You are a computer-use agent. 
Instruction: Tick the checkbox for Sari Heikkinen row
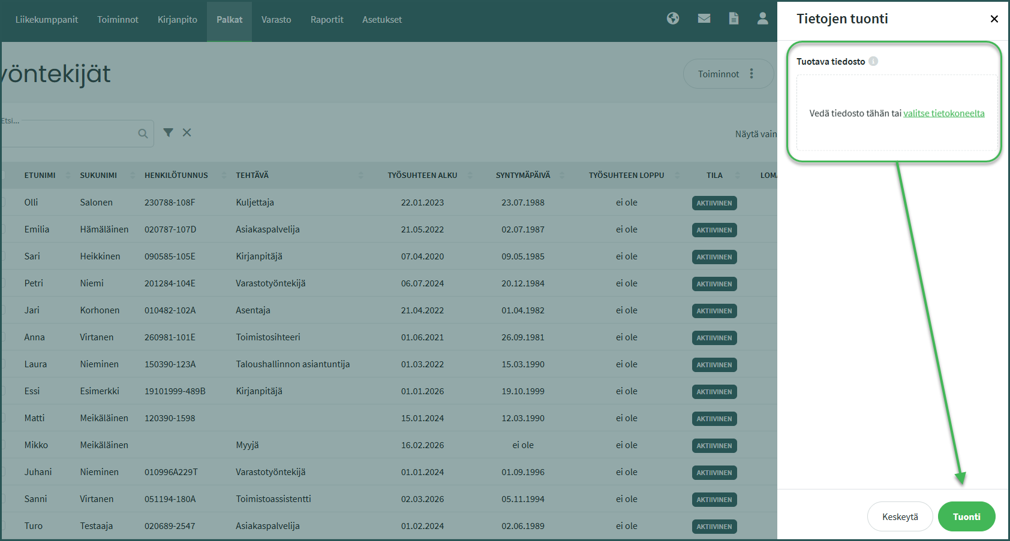[x=3, y=256]
